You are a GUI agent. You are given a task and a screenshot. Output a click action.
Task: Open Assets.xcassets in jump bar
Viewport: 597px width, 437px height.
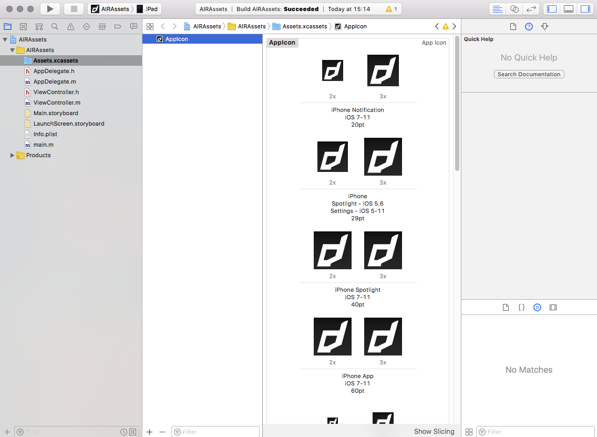[300, 26]
